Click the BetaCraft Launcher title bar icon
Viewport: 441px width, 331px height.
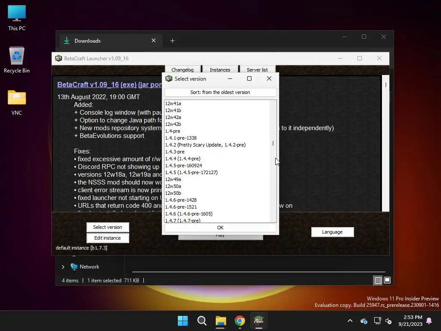[x=59, y=58]
